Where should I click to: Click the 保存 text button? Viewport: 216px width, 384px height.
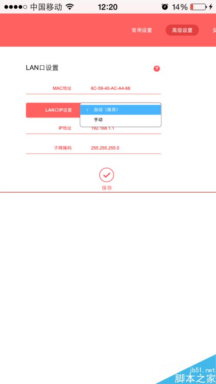pyautogui.click(x=107, y=188)
